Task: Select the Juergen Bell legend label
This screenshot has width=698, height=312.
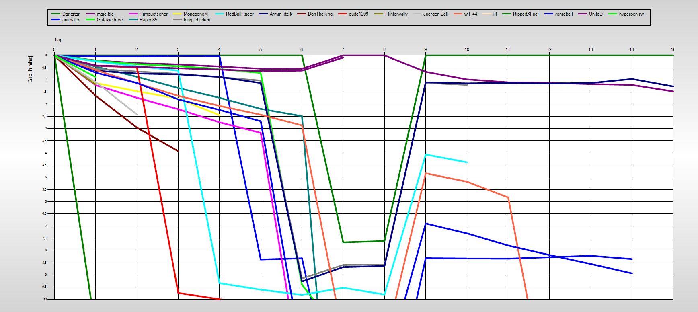Action: (435, 14)
